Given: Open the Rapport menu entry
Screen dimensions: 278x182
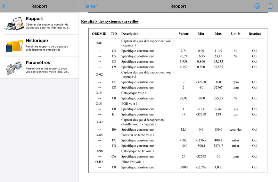Looking at the screenshot, I should pyautogui.click(x=39, y=24).
